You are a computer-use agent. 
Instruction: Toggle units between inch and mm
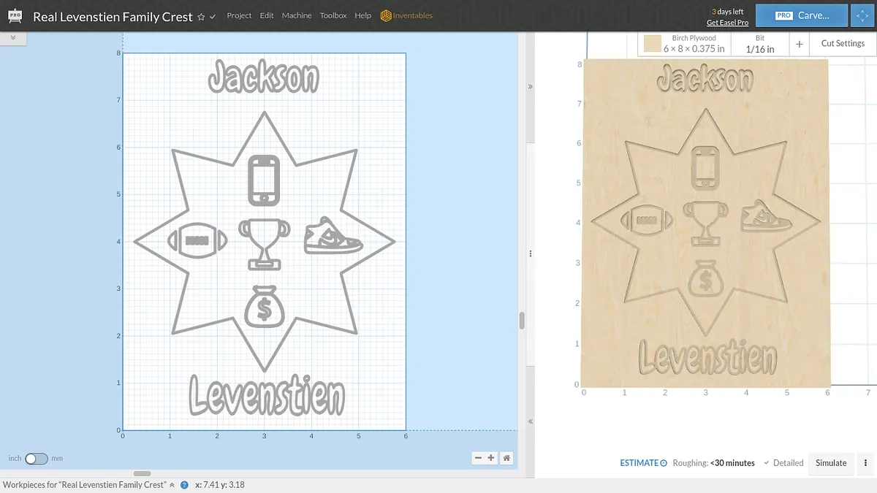tap(36, 459)
